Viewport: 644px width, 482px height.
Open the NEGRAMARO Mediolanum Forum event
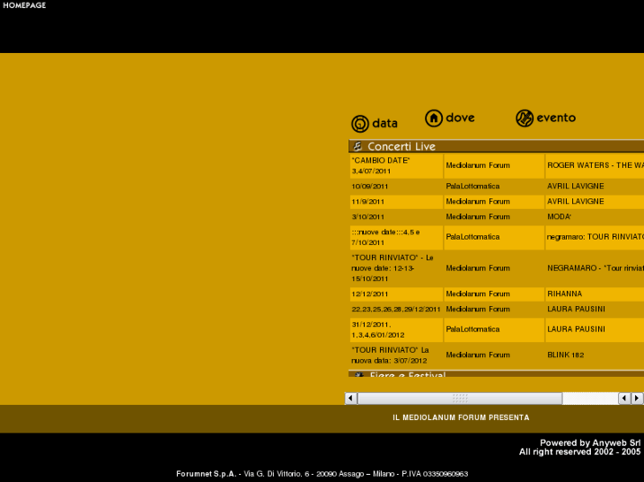click(x=595, y=268)
